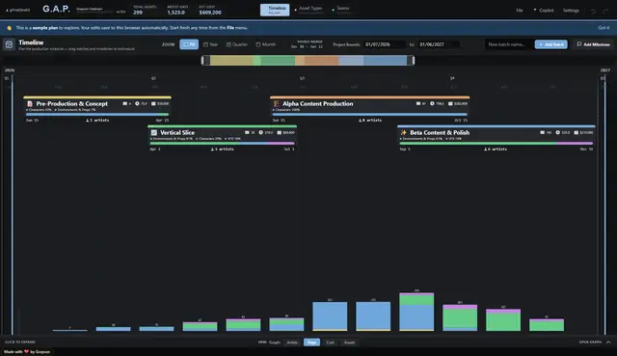The height and width of the screenshot is (356, 617).
Task: Click the 'Click to expand' label
Action: click(x=20, y=342)
